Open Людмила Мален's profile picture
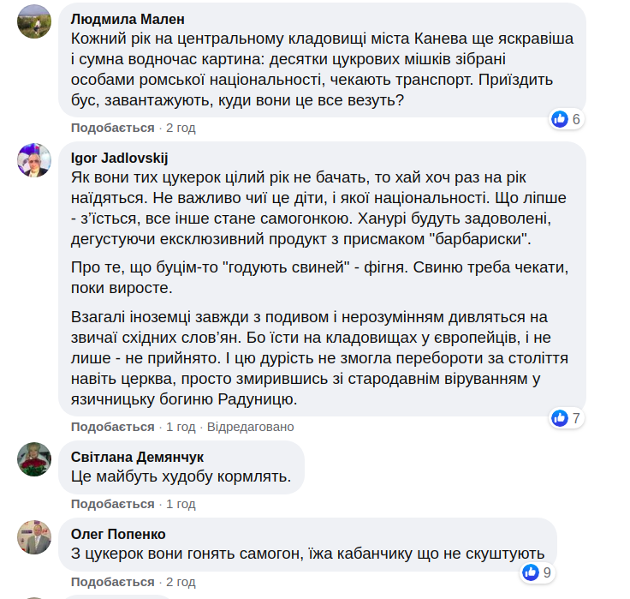 pos(35,21)
